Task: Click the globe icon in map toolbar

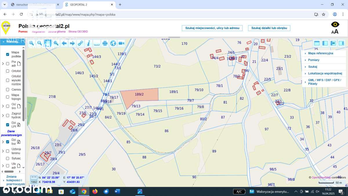Action: [x=113, y=43]
